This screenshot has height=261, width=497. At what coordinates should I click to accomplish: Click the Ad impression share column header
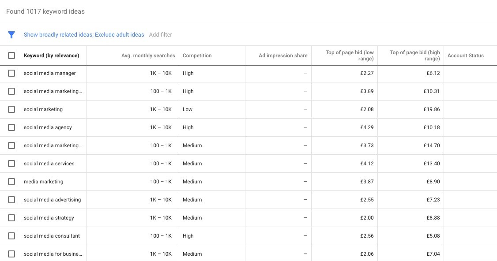point(283,56)
